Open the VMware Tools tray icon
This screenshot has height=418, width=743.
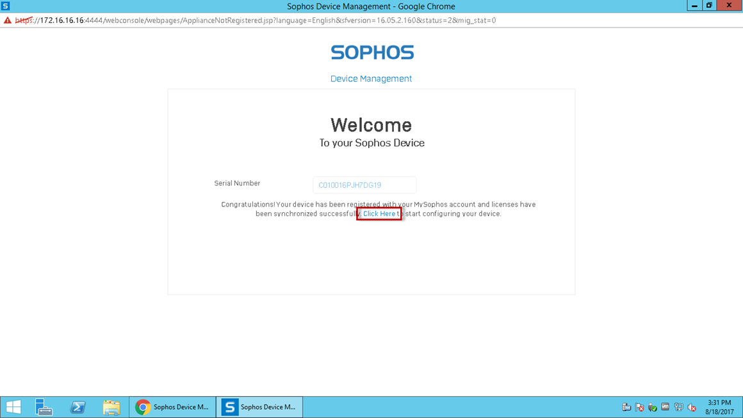(665, 407)
